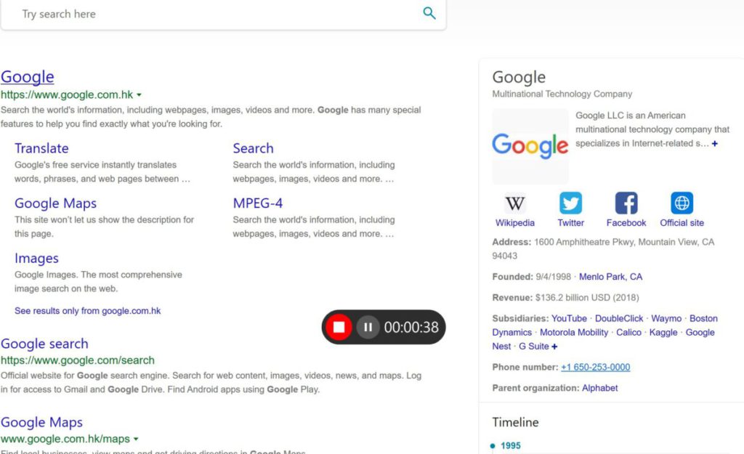Open the Images sitelink
The width and height of the screenshot is (744, 454).
click(x=36, y=258)
